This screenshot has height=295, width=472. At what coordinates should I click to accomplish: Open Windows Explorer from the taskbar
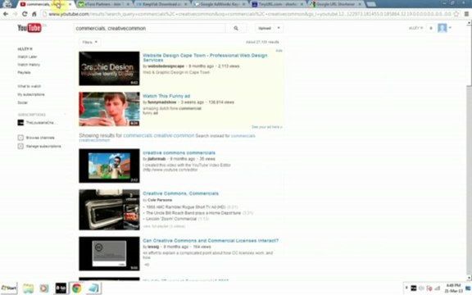click(x=28, y=288)
